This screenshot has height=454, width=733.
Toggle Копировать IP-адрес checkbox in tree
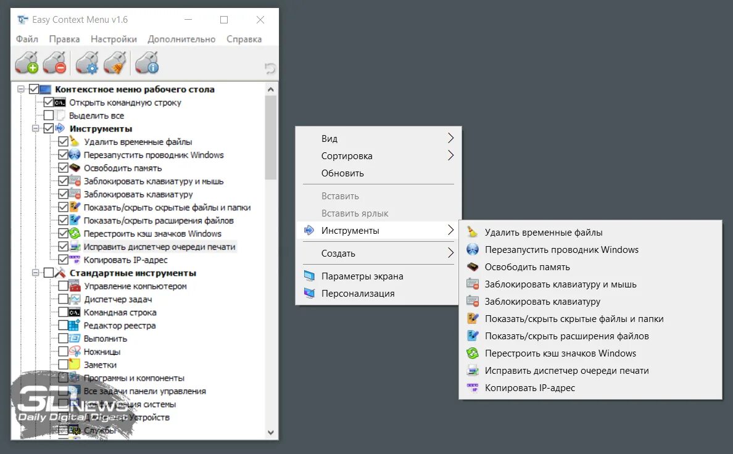click(x=63, y=260)
